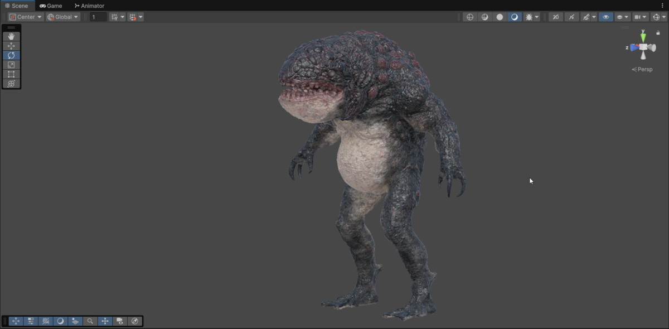
Task: Open the Global handle rotation dropdown
Action: tap(63, 17)
